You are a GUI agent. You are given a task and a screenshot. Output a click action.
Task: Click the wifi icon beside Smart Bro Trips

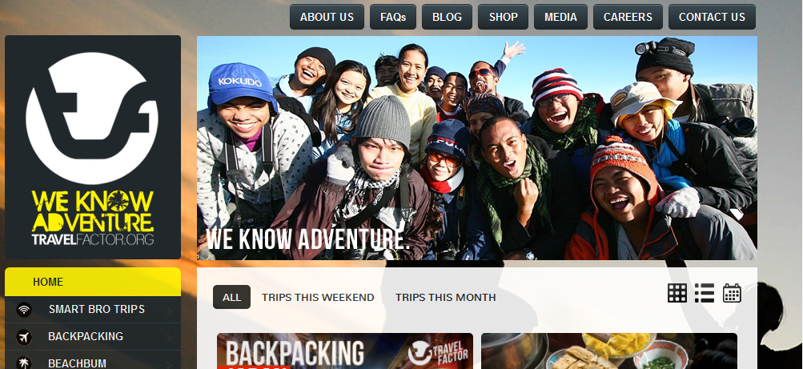point(23,310)
